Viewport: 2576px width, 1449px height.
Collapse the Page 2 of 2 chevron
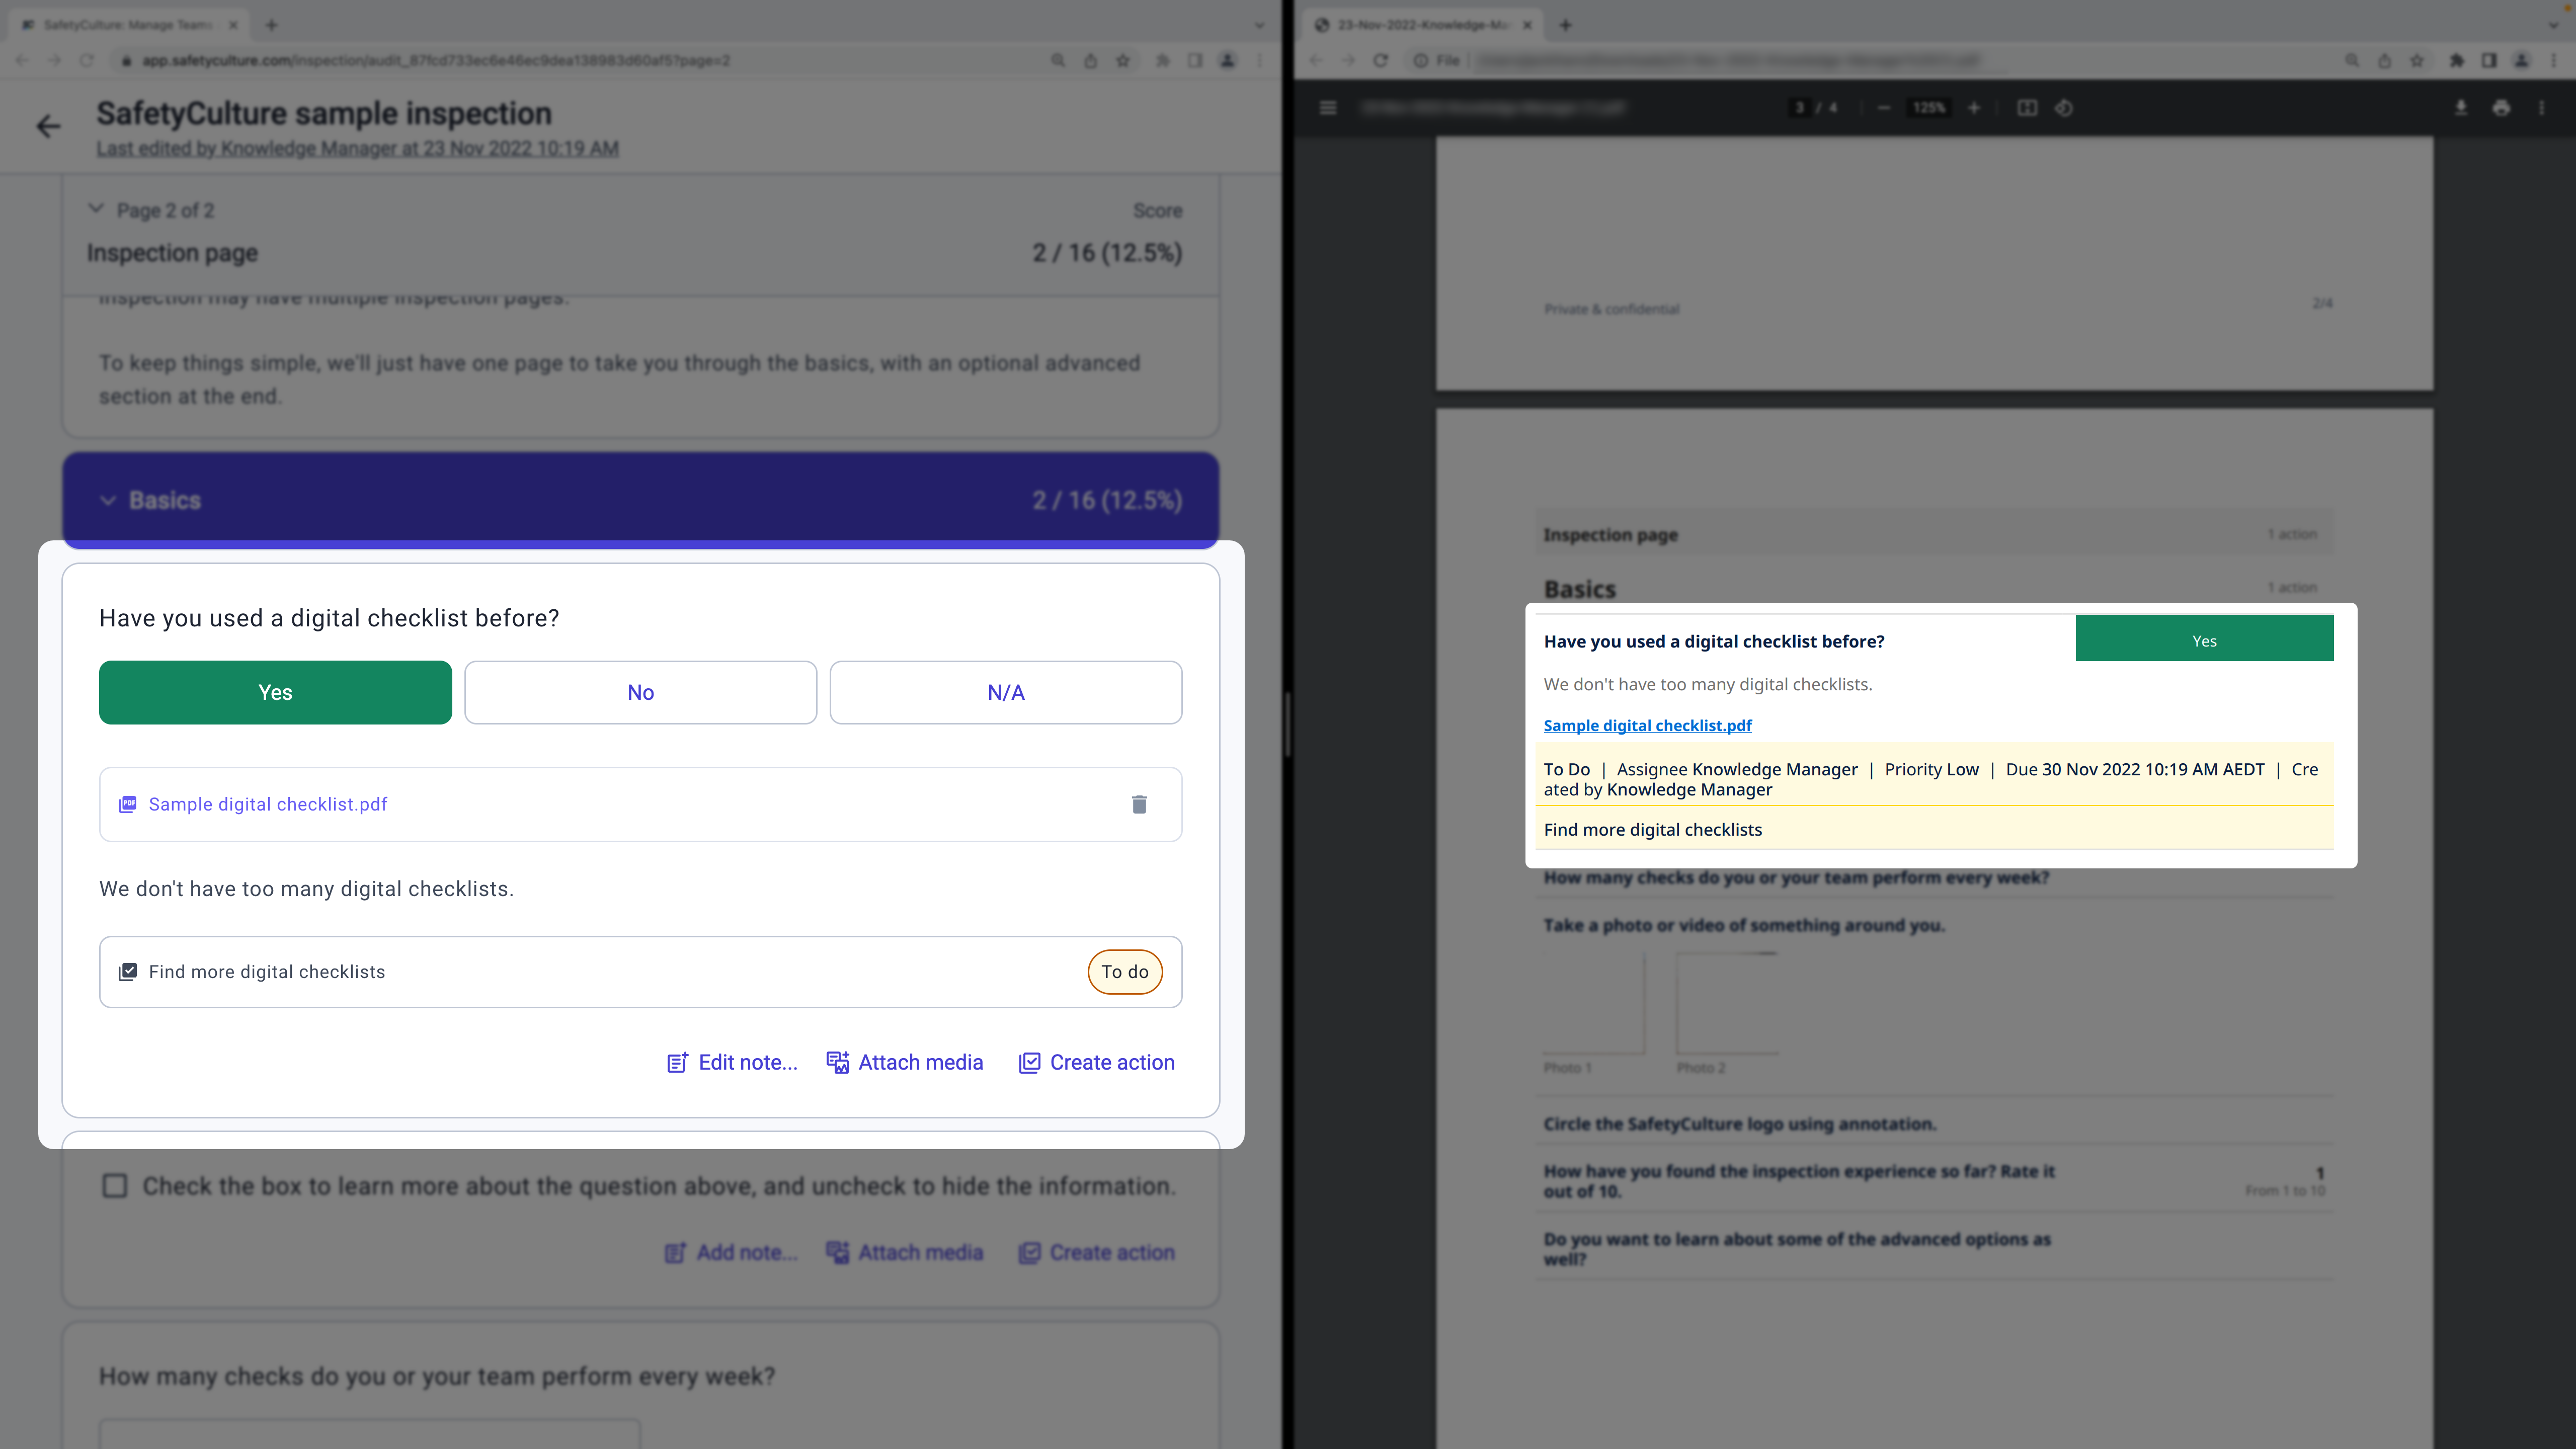tap(96, 209)
